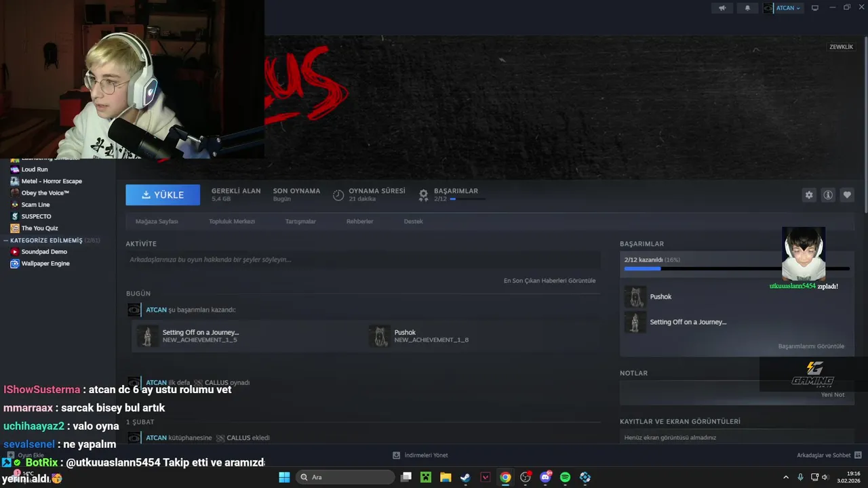Open En Son Çıkan Haberleri Görüntüle link

pos(549,281)
